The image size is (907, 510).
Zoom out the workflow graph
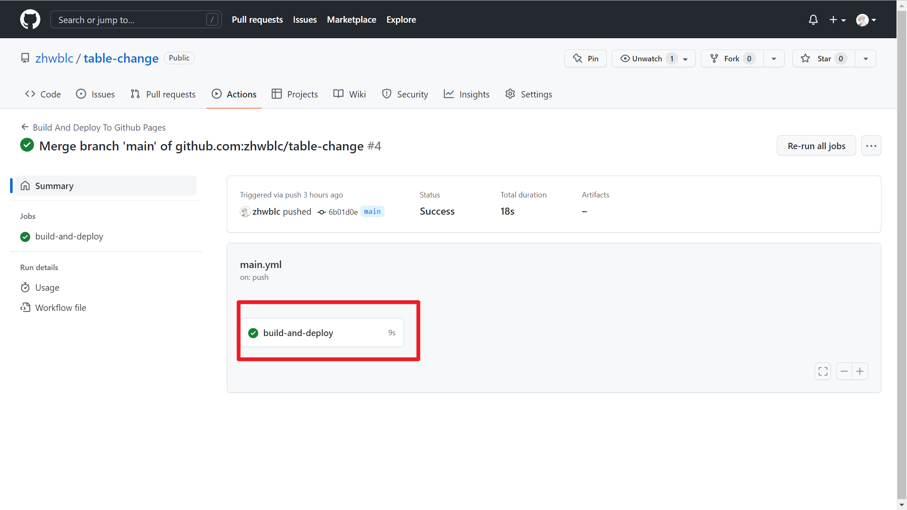(x=844, y=371)
